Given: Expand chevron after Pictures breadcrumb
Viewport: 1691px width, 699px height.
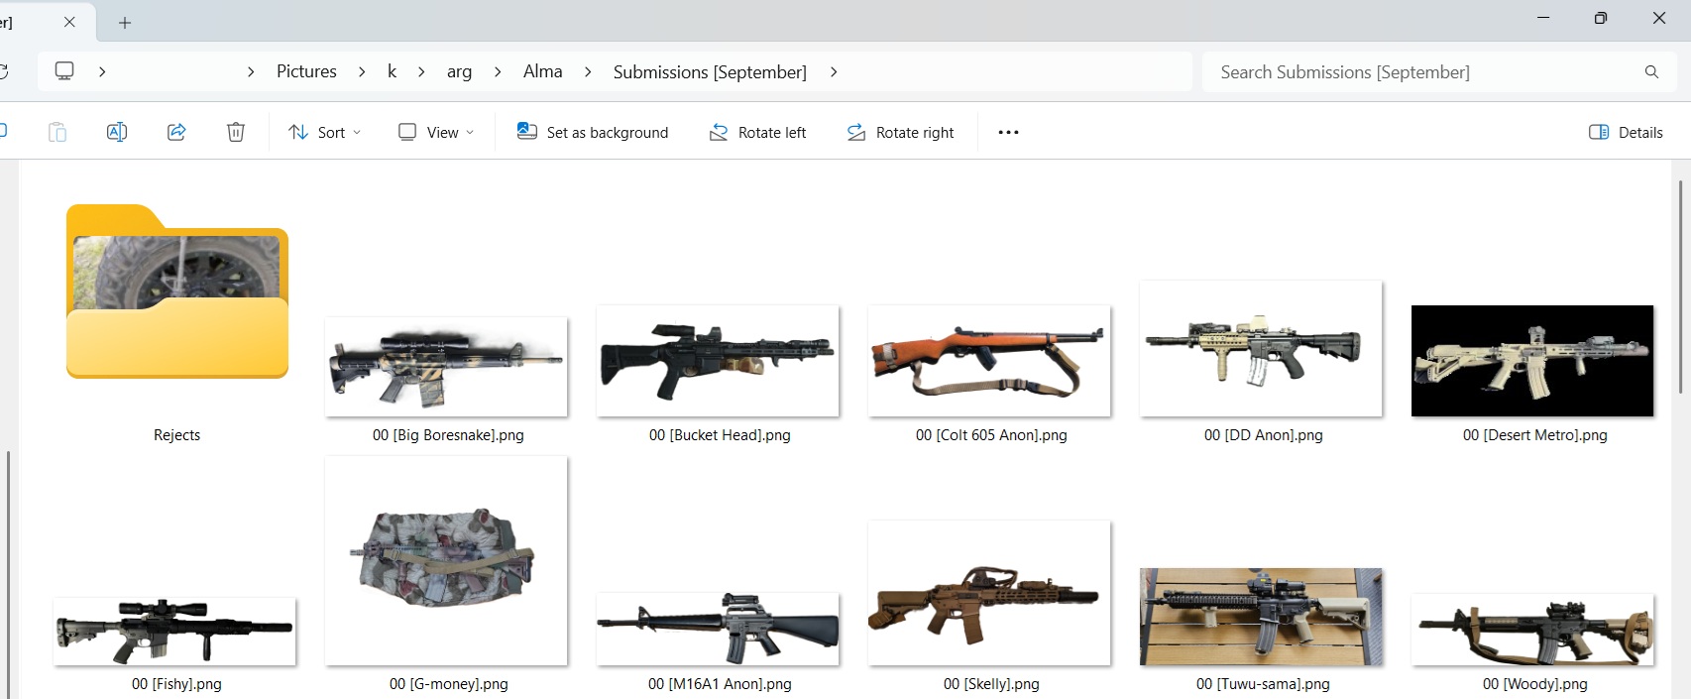Looking at the screenshot, I should pyautogui.click(x=362, y=71).
